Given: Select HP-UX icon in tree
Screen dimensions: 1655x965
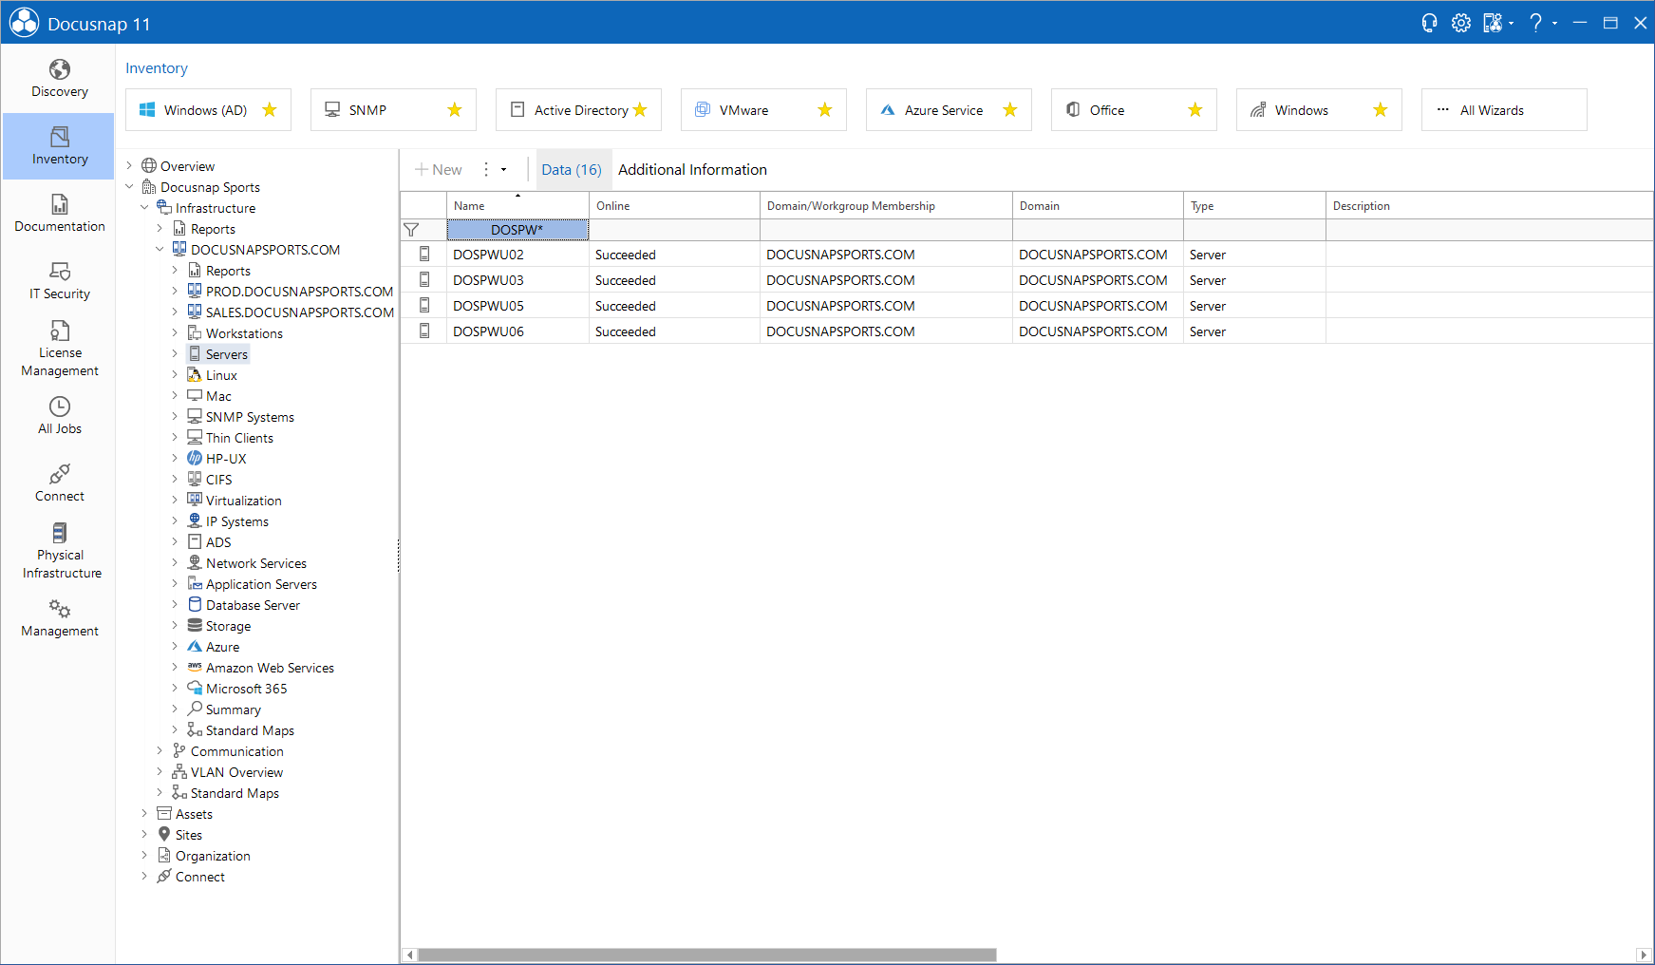Looking at the screenshot, I should click(195, 459).
